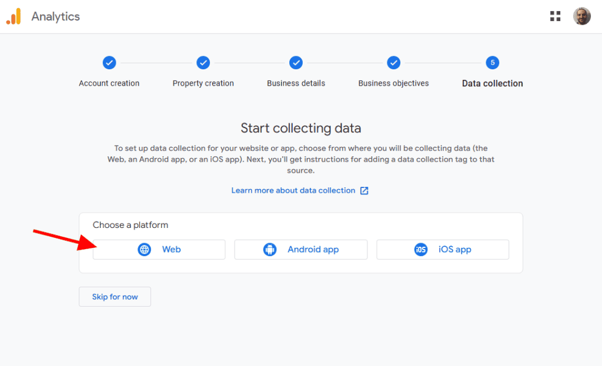Choose the iOS app platform button
Image resolution: width=602 pixels, height=366 pixels.
click(x=443, y=250)
